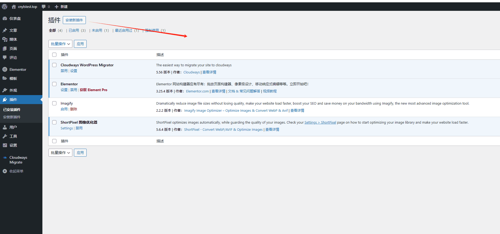Open Cloudways author link
500x234 pixels.
tap(192, 72)
